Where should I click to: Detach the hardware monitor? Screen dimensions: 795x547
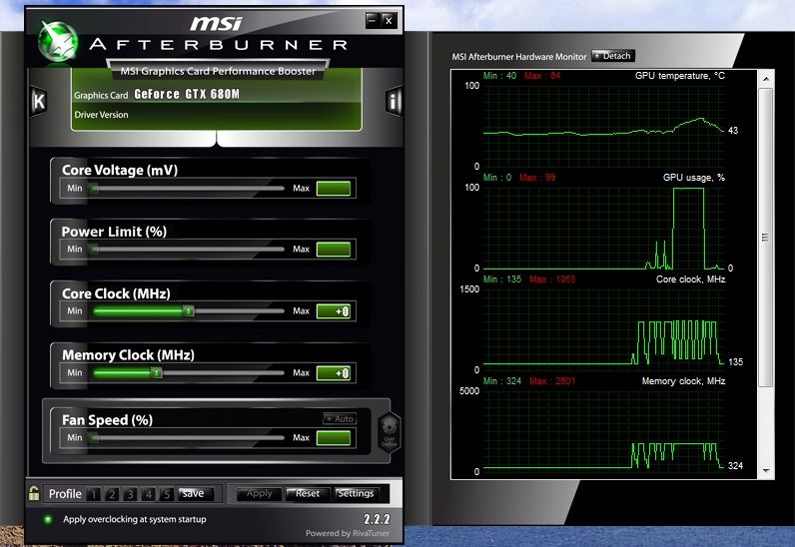[x=613, y=56]
